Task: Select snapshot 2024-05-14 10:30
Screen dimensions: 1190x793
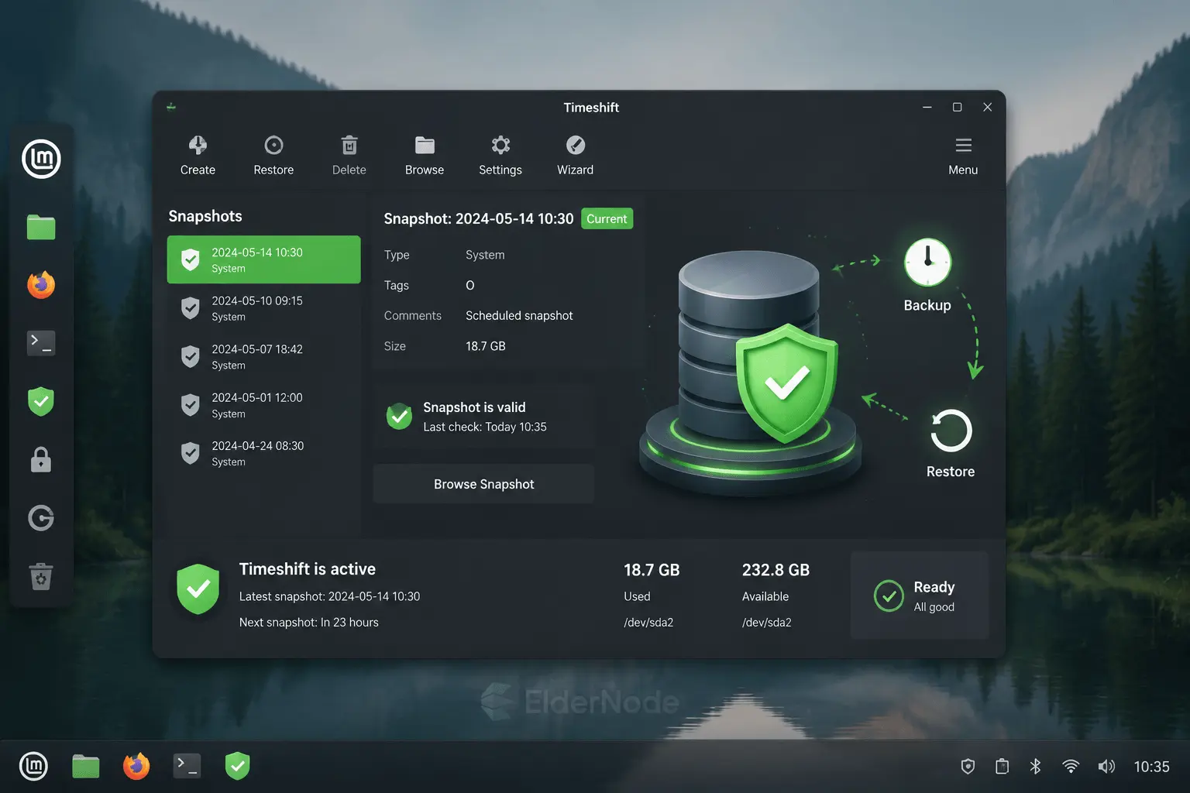Action: (263, 259)
